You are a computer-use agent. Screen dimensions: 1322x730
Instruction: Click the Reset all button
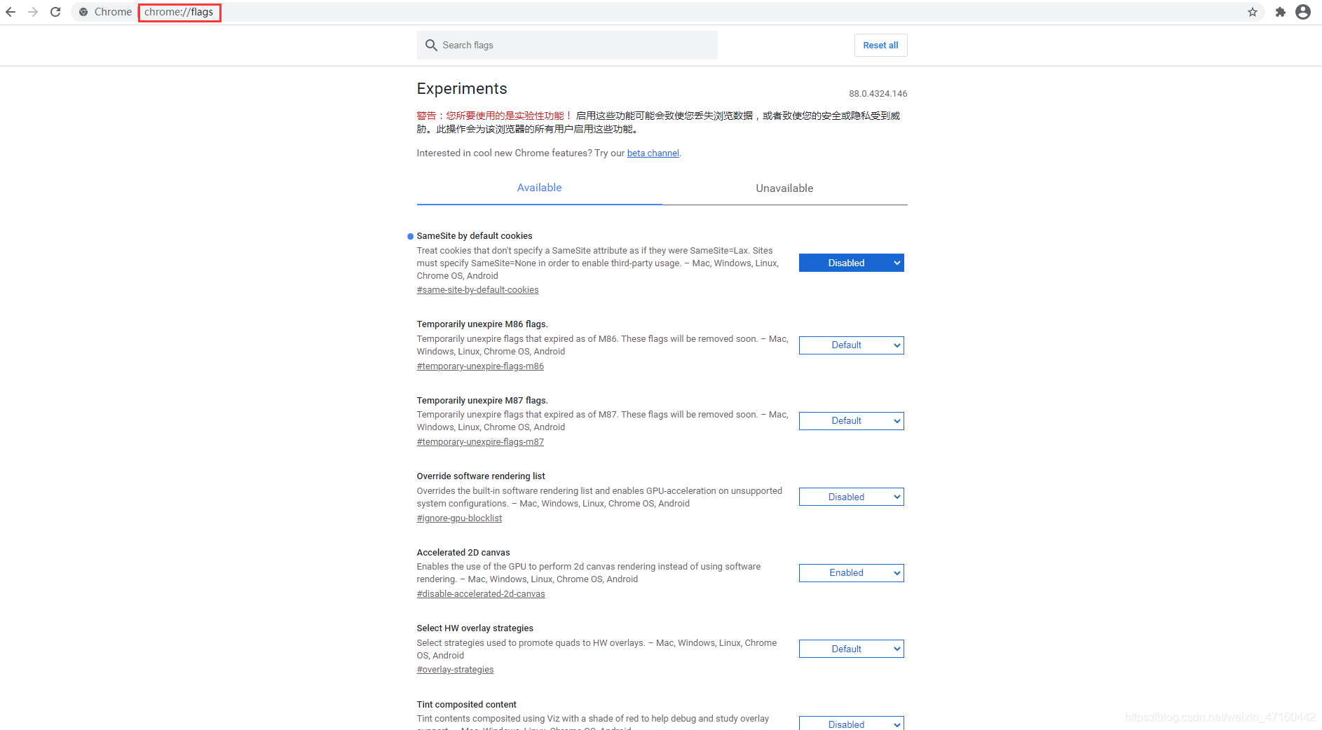click(880, 45)
